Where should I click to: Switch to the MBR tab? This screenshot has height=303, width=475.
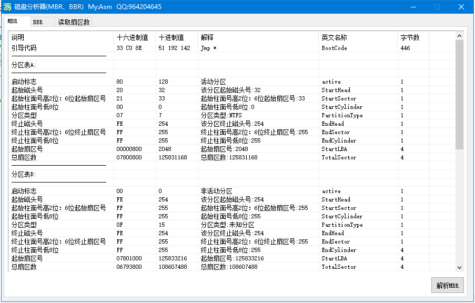[17, 22]
